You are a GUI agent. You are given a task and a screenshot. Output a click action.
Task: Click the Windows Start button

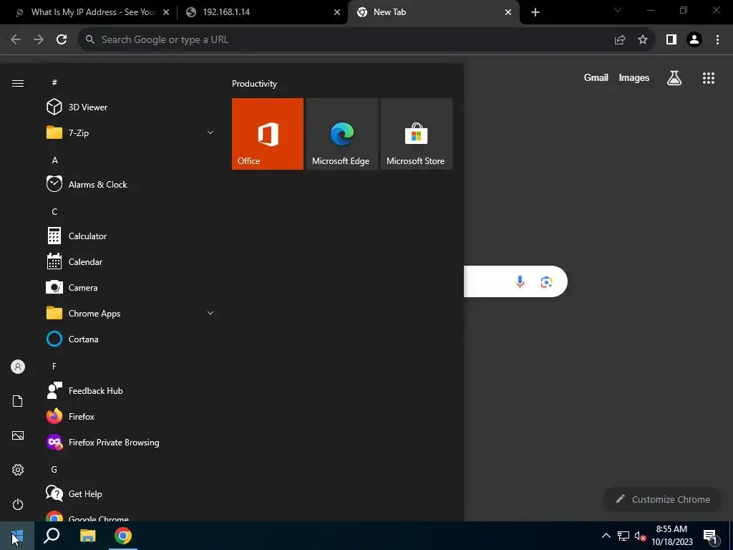(x=17, y=536)
